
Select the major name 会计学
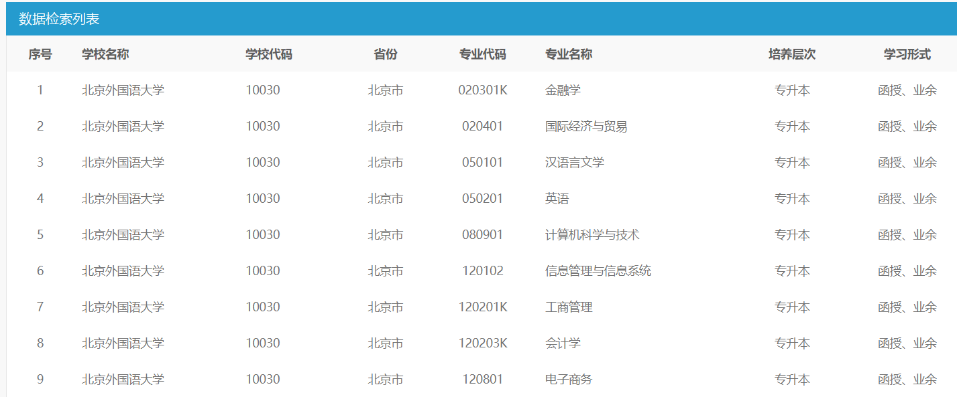tap(563, 343)
